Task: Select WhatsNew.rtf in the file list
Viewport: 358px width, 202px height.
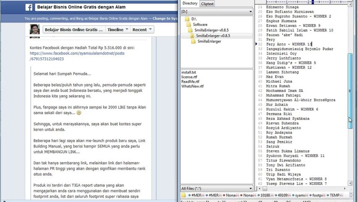Action: (192, 86)
